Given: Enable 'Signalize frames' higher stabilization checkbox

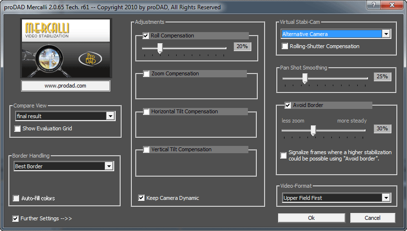Looking at the screenshot, I should click(284, 156).
